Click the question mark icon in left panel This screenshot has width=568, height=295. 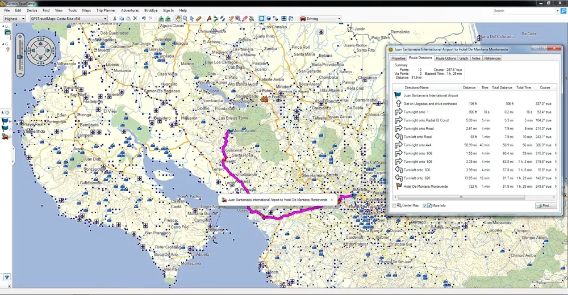tap(7, 49)
